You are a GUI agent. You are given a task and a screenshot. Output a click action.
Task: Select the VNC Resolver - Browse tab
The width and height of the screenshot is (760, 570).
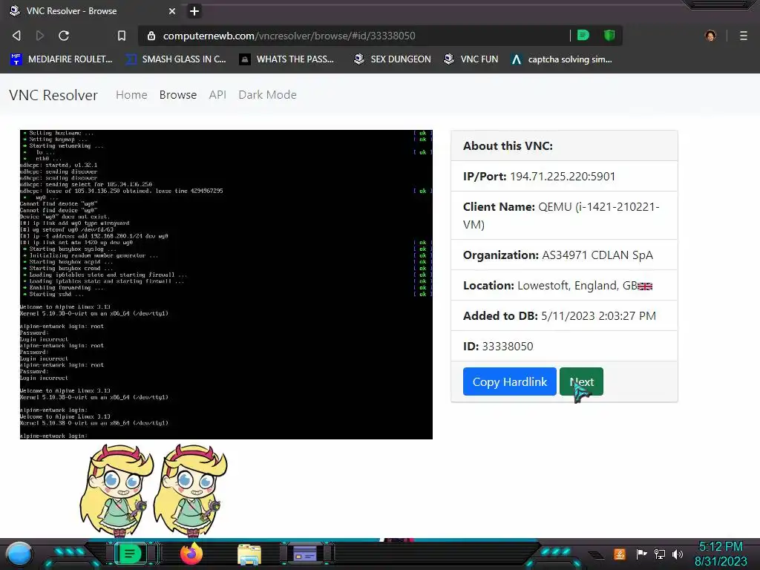point(92,10)
